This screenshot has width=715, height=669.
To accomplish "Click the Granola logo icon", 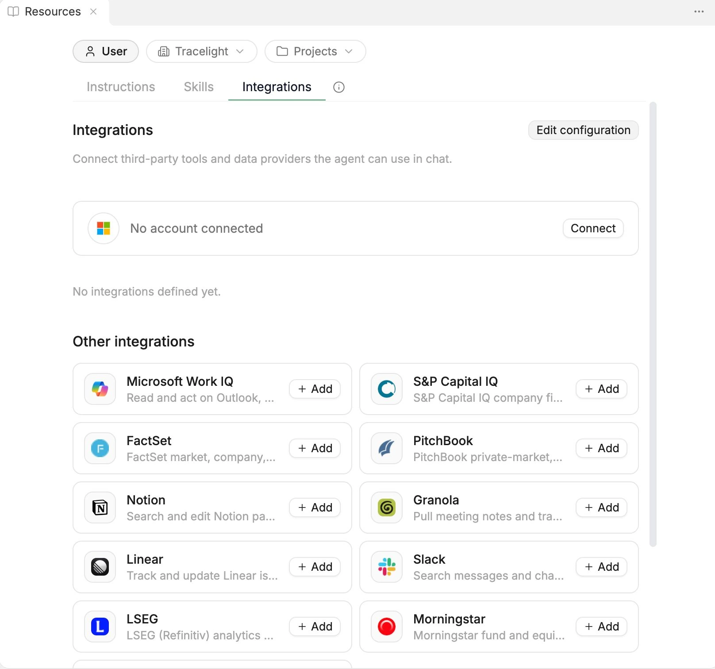I will click(387, 508).
